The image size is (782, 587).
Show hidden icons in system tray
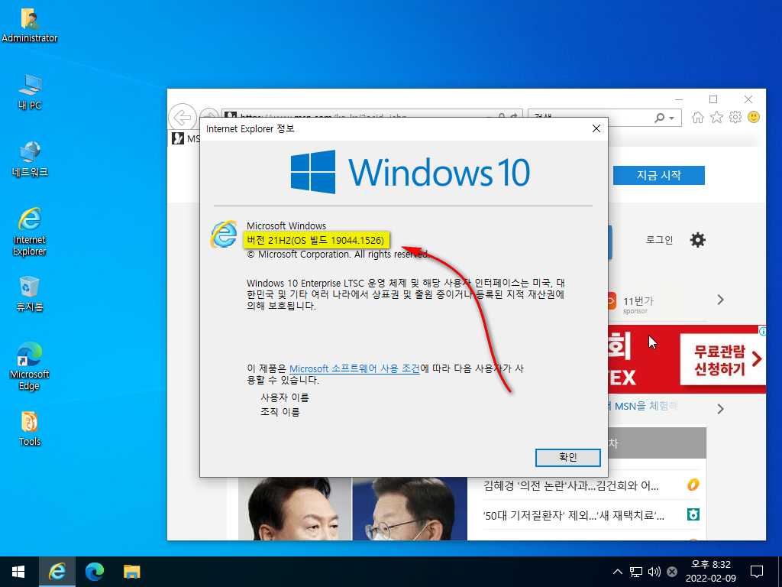[x=617, y=572]
